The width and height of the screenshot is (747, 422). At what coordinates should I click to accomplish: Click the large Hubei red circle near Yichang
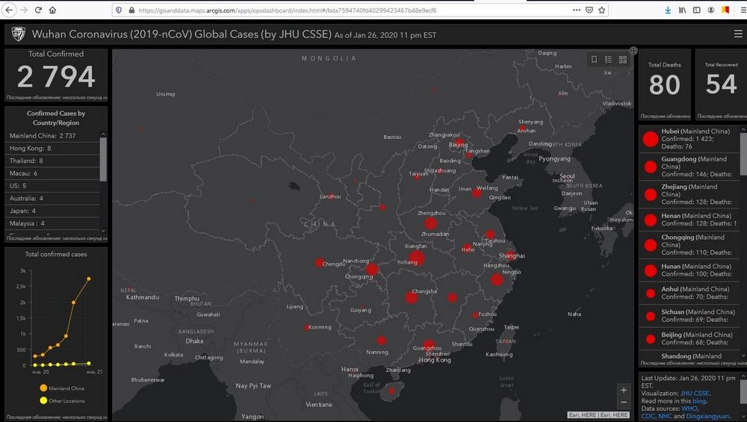coord(417,258)
